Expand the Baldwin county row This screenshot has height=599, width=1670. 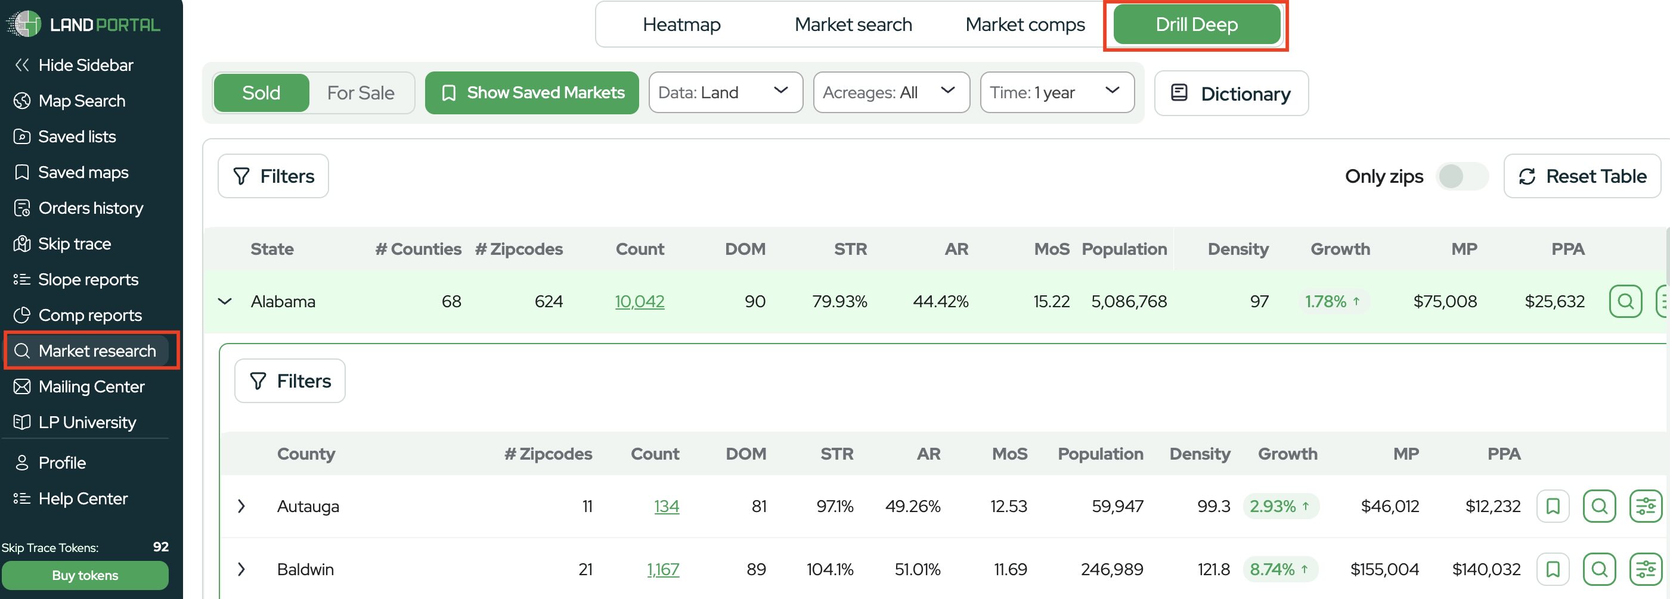coord(241,569)
